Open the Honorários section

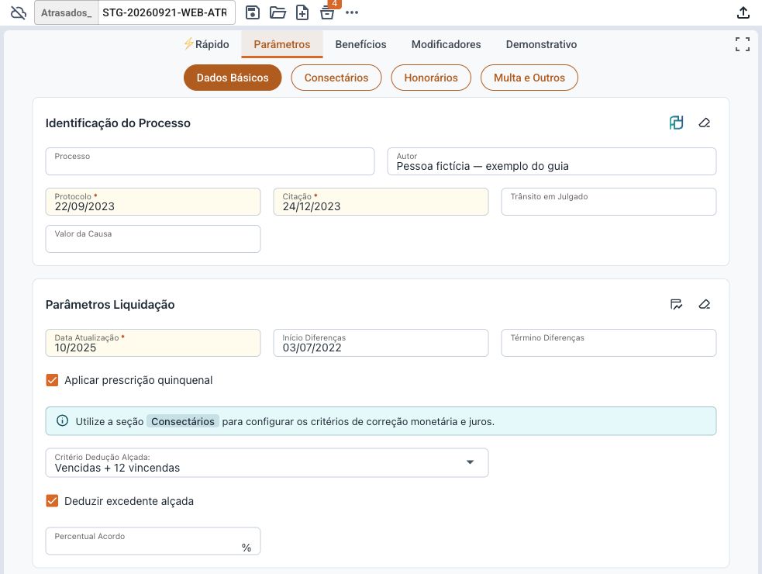click(x=431, y=78)
